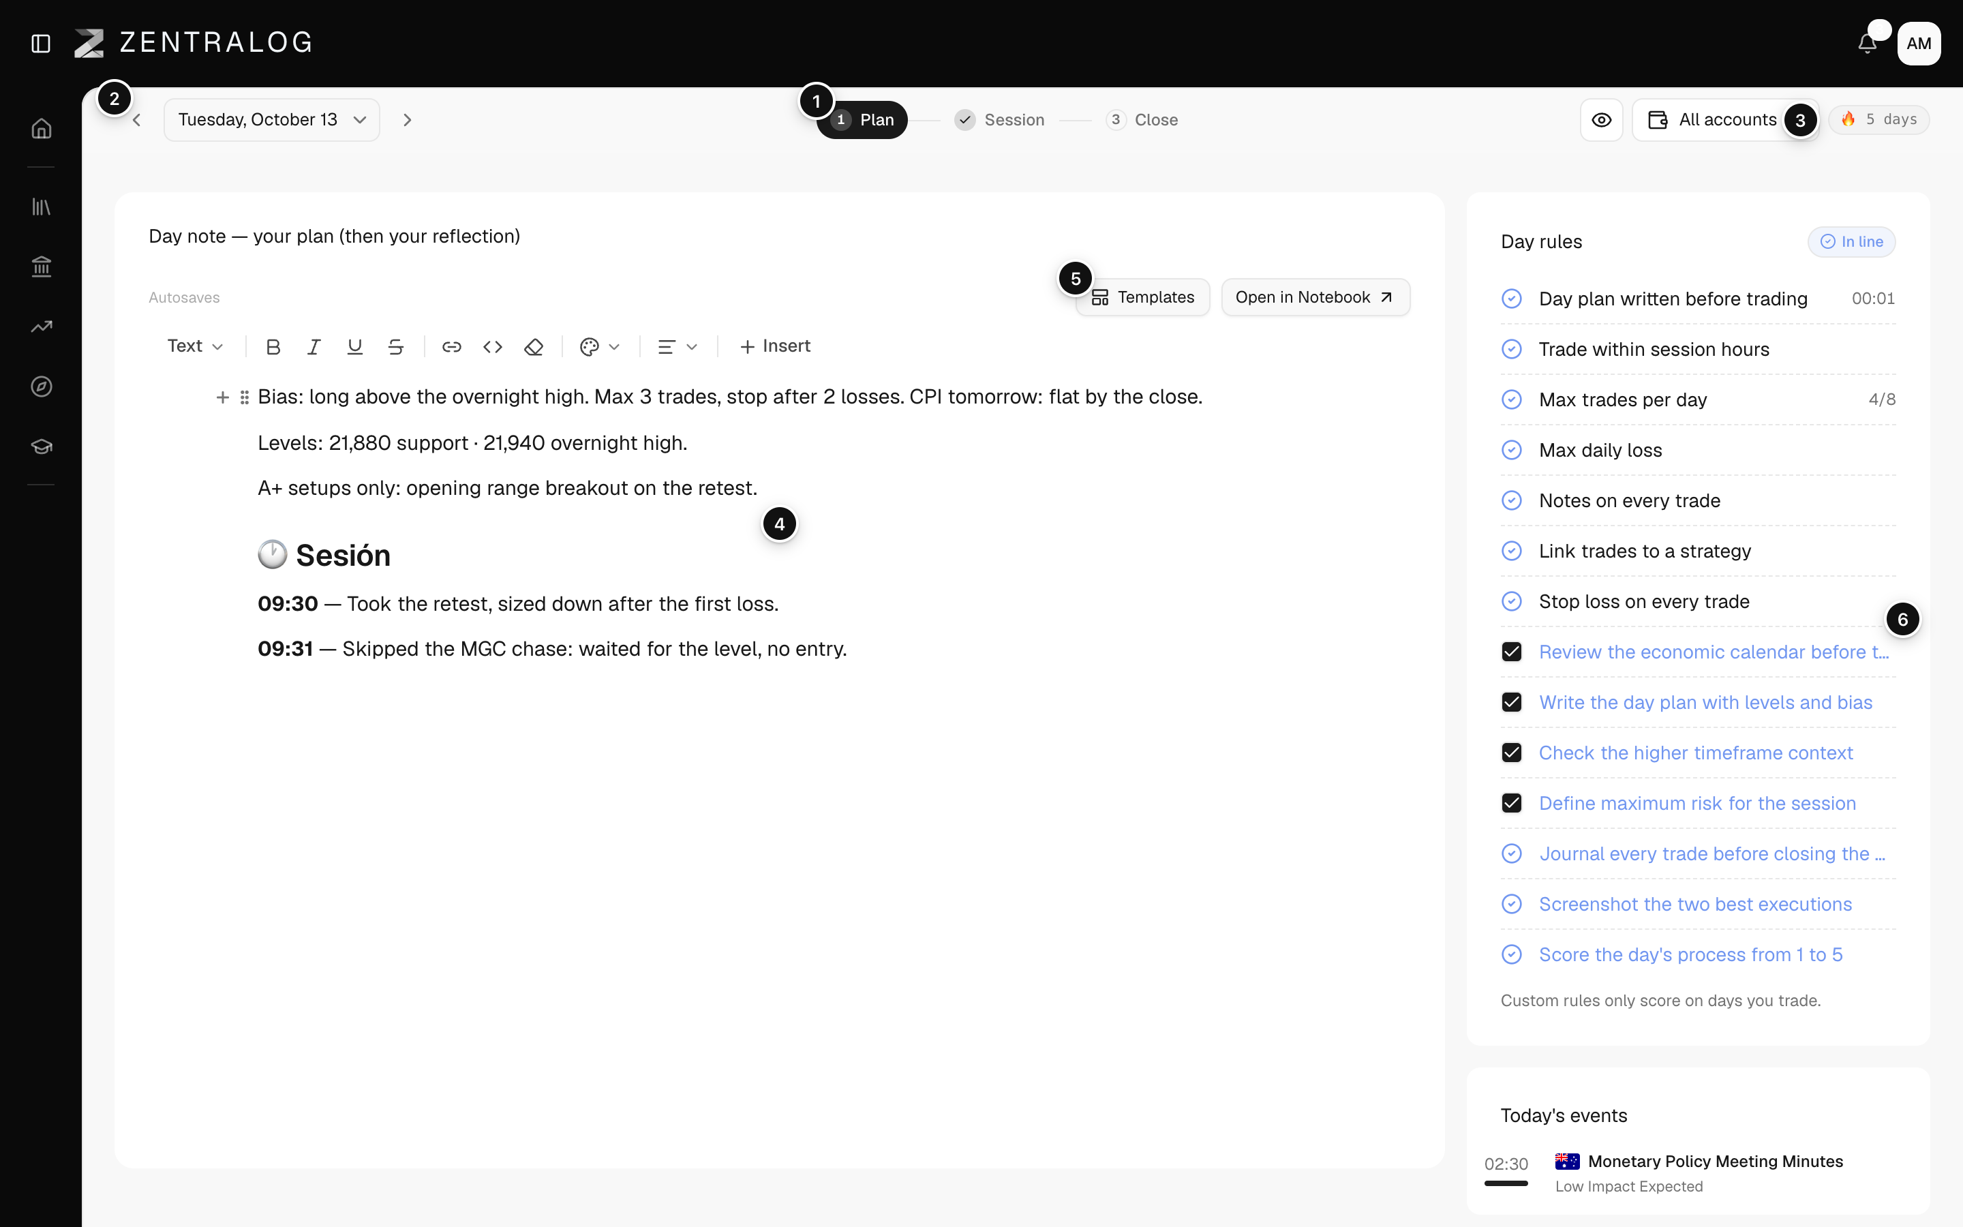Uncheck Review the economic calendar rule
The height and width of the screenshot is (1227, 1963).
point(1511,652)
